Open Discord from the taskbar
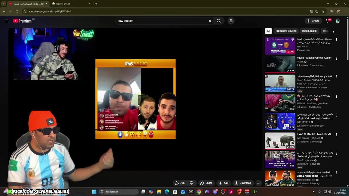 [215, 192]
